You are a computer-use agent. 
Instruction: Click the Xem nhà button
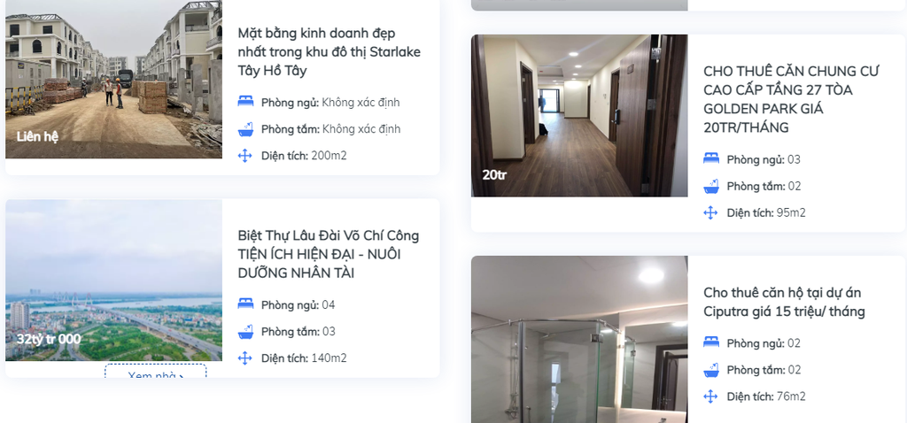pos(156,371)
